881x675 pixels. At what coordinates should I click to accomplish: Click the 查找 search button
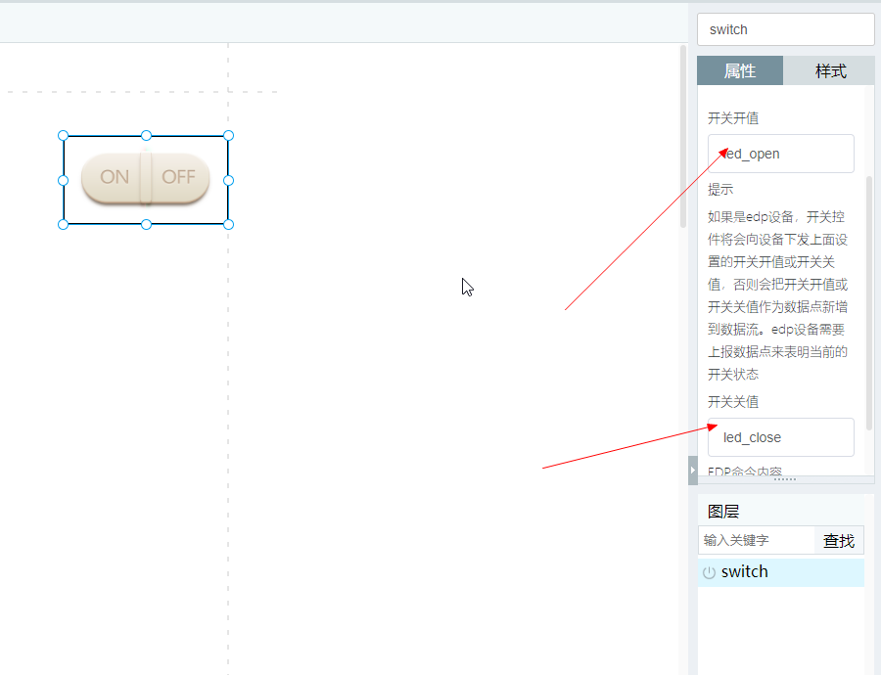tap(839, 540)
